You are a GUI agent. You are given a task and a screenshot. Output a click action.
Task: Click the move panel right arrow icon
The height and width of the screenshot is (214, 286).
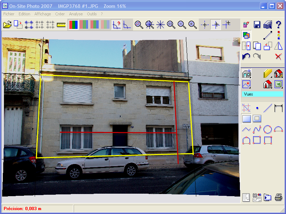point(246,46)
